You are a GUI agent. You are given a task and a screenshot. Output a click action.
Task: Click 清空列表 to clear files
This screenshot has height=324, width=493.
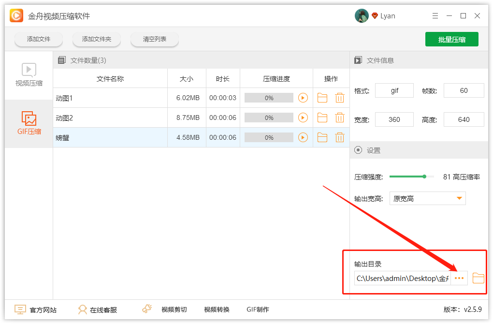tap(155, 39)
